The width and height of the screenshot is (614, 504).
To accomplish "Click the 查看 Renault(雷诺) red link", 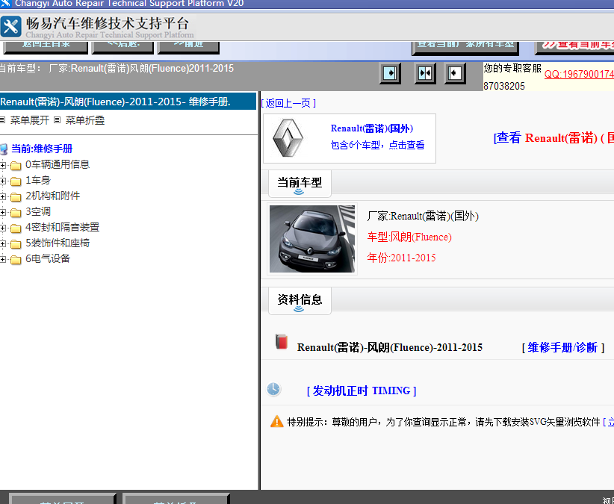I will tap(553, 137).
